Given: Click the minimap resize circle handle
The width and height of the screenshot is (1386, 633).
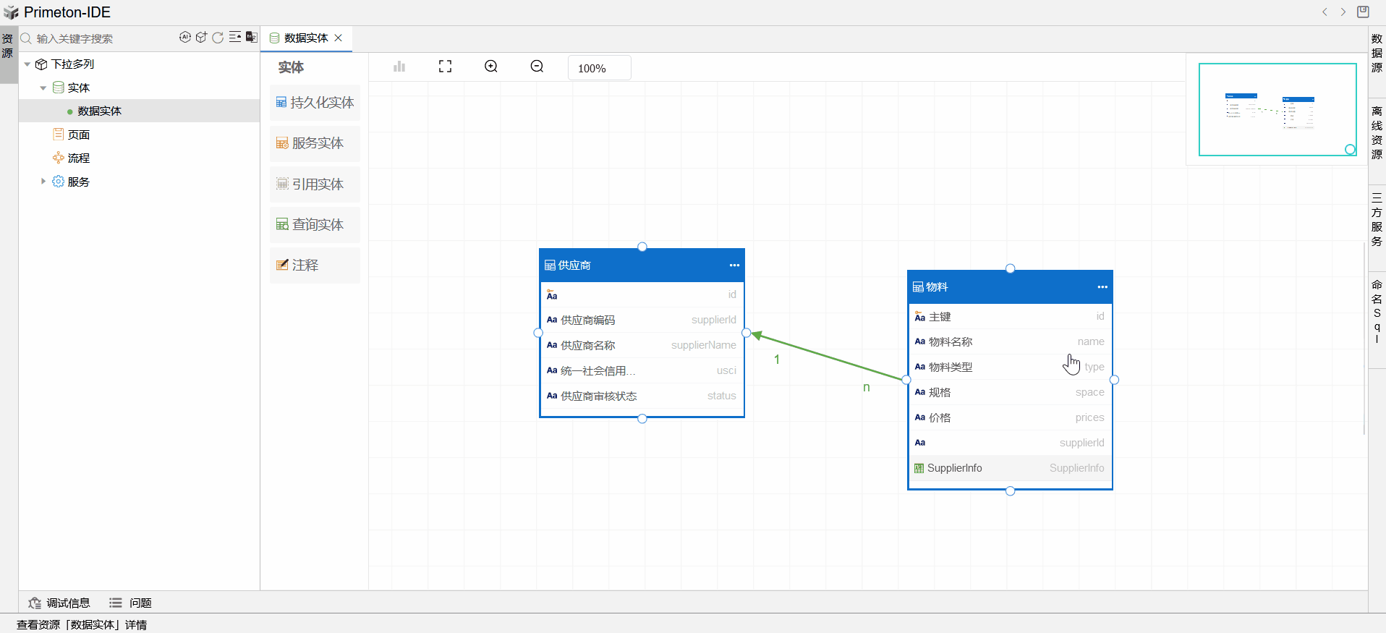Looking at the screenshot, I should coord(1350,150).
